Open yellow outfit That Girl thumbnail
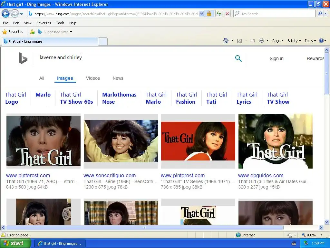 click(x=121, y=141)
